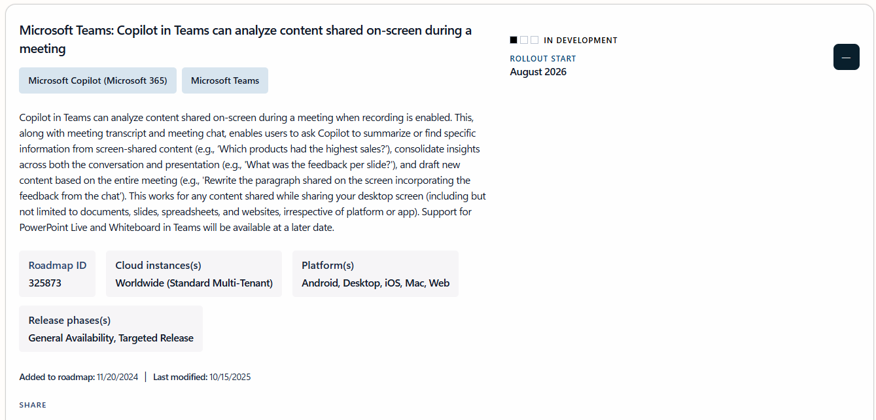Click the filled black status square
The image size is (876, 420).
click(x=514, y=40)
